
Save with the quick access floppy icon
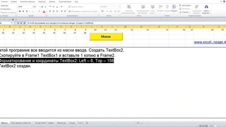[x=13, y=19]
